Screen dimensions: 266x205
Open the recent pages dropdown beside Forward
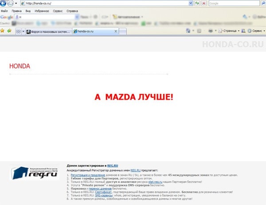(16, 3)
